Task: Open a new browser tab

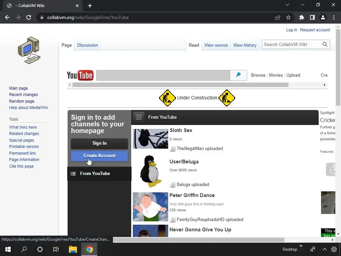Action: [x=90, y=6]
